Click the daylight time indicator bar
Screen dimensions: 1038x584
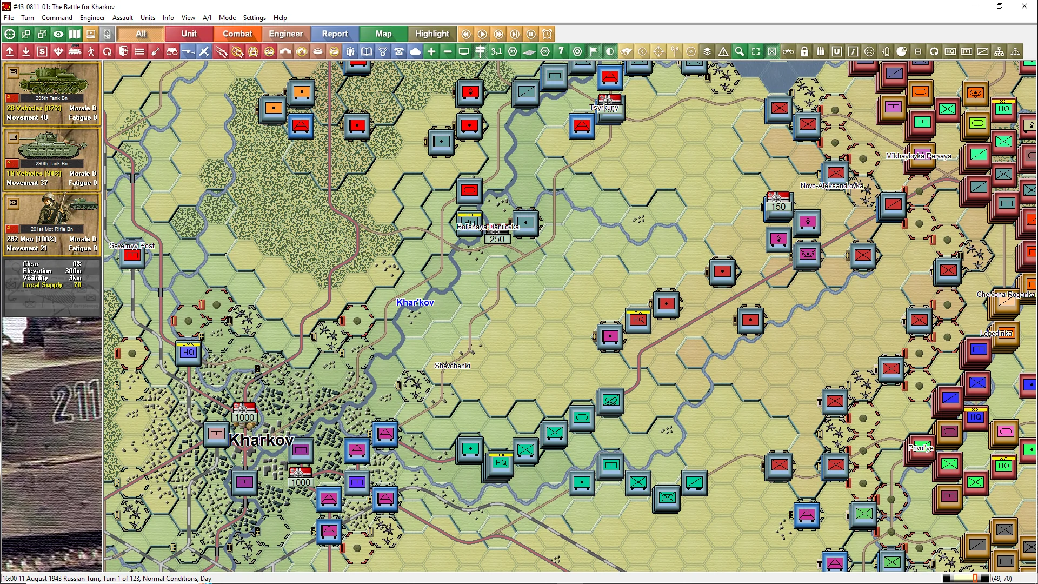[966, 578]
